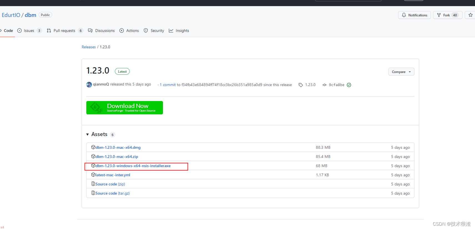Download dbm-1.23.0-mac-x64.dmg
475x229 pixels.
tap(118, 147)
